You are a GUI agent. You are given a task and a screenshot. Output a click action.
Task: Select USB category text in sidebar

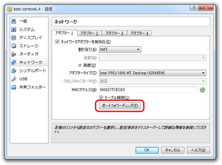[x=24, y=79]
